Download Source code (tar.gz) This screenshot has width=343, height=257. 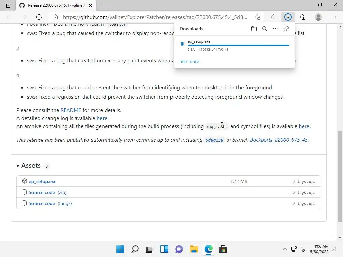(x=50, y=203)
